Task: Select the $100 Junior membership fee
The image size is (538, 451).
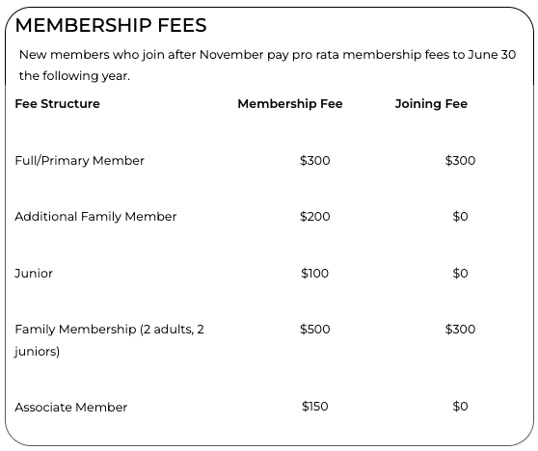Action: point(314,274)
